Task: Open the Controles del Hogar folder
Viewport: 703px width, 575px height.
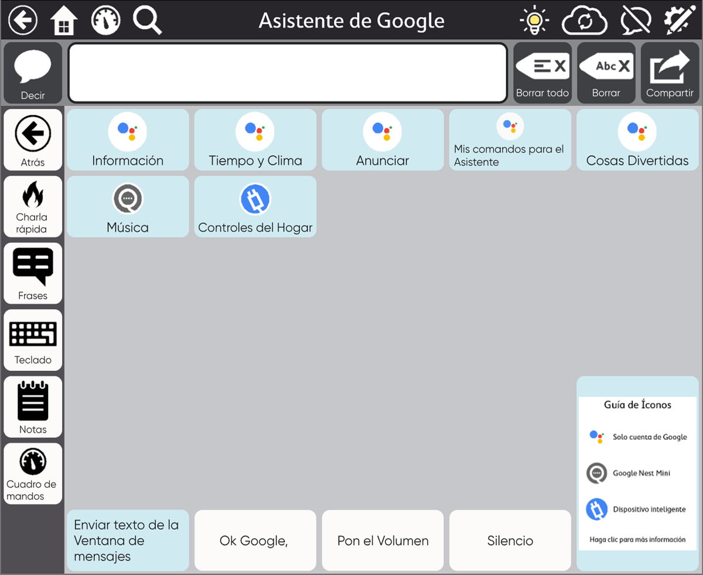Action: (x=255, y=207)
